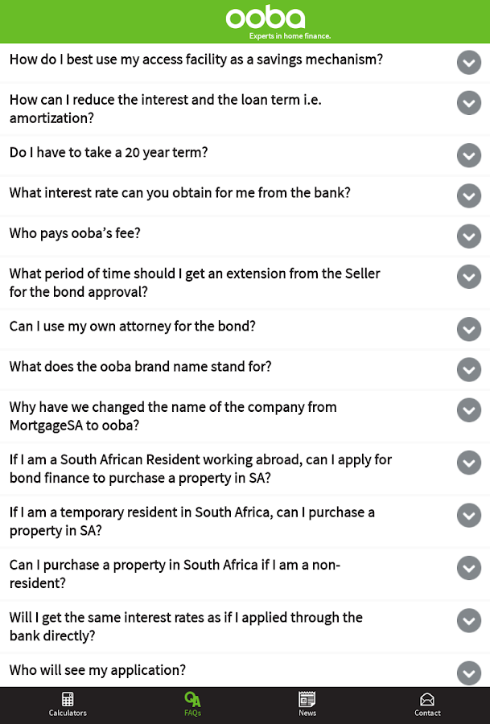
Task: Expand the 20 year term question arrow
Action: pos(469,155)
